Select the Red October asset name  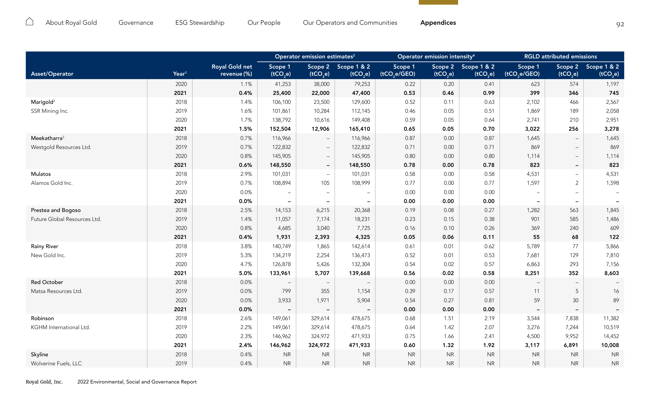click(x=47, y=282)
